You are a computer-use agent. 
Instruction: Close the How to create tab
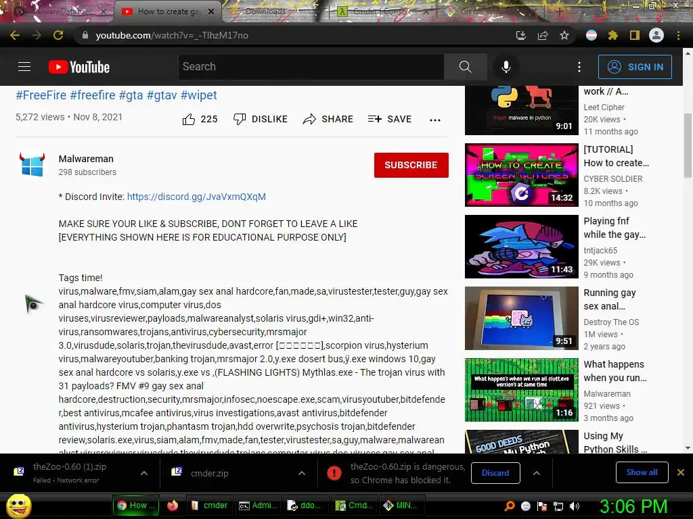point(211,11)
